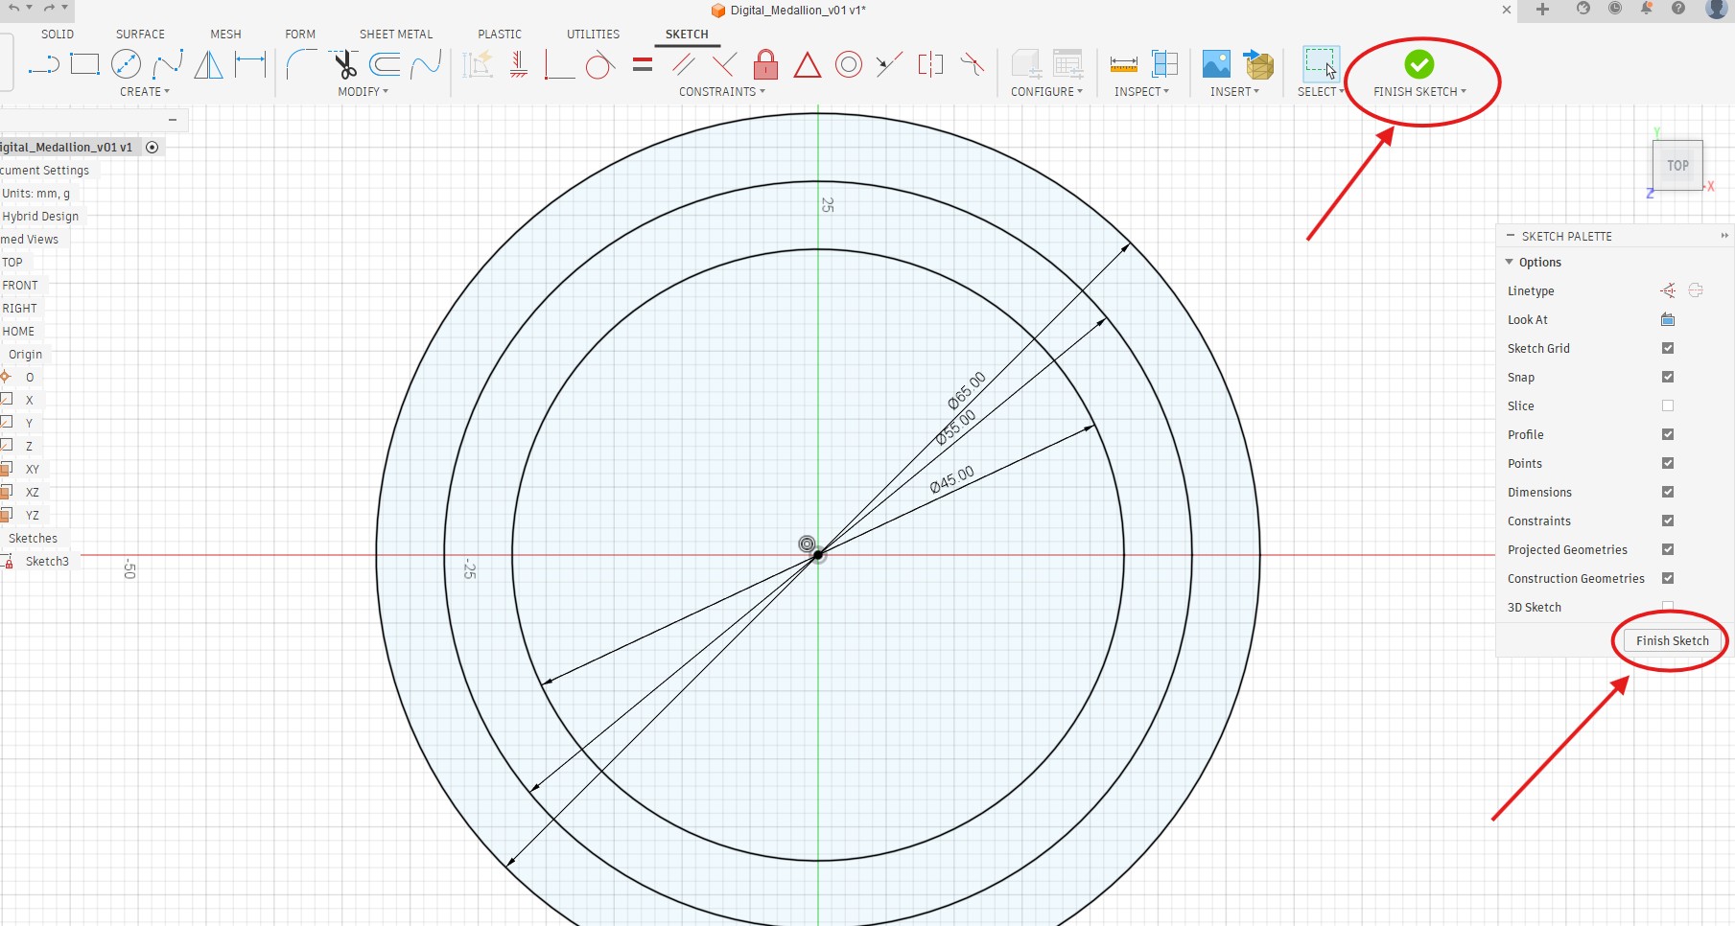
Task: Select the Offset tool in Modify
Action: point(385,65)
